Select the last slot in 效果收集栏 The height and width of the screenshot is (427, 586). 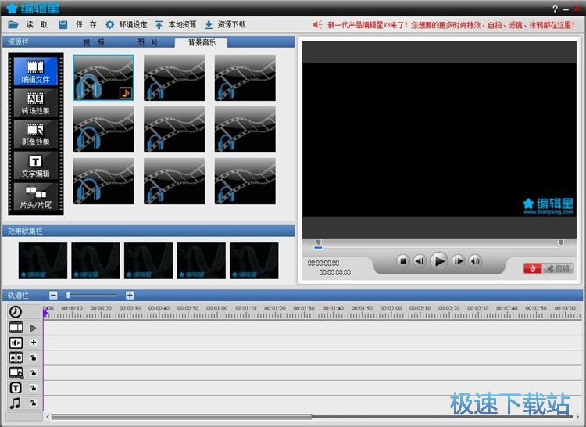[x=254, y=260]
